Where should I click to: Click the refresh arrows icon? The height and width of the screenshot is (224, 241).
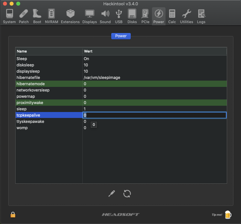tap(127, 194)
